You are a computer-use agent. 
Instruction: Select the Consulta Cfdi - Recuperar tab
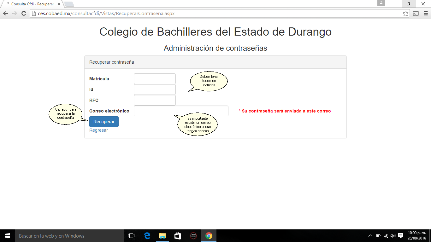pyautogui.click(x=33, y=4)
